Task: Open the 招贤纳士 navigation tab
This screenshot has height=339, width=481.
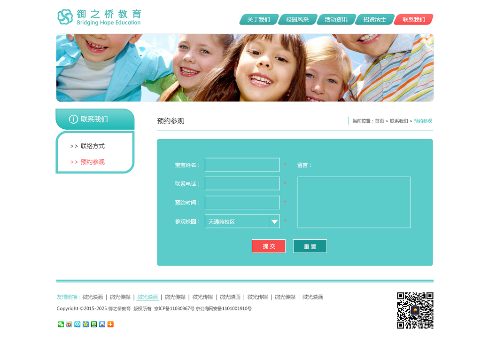Action: click(374, 20)
